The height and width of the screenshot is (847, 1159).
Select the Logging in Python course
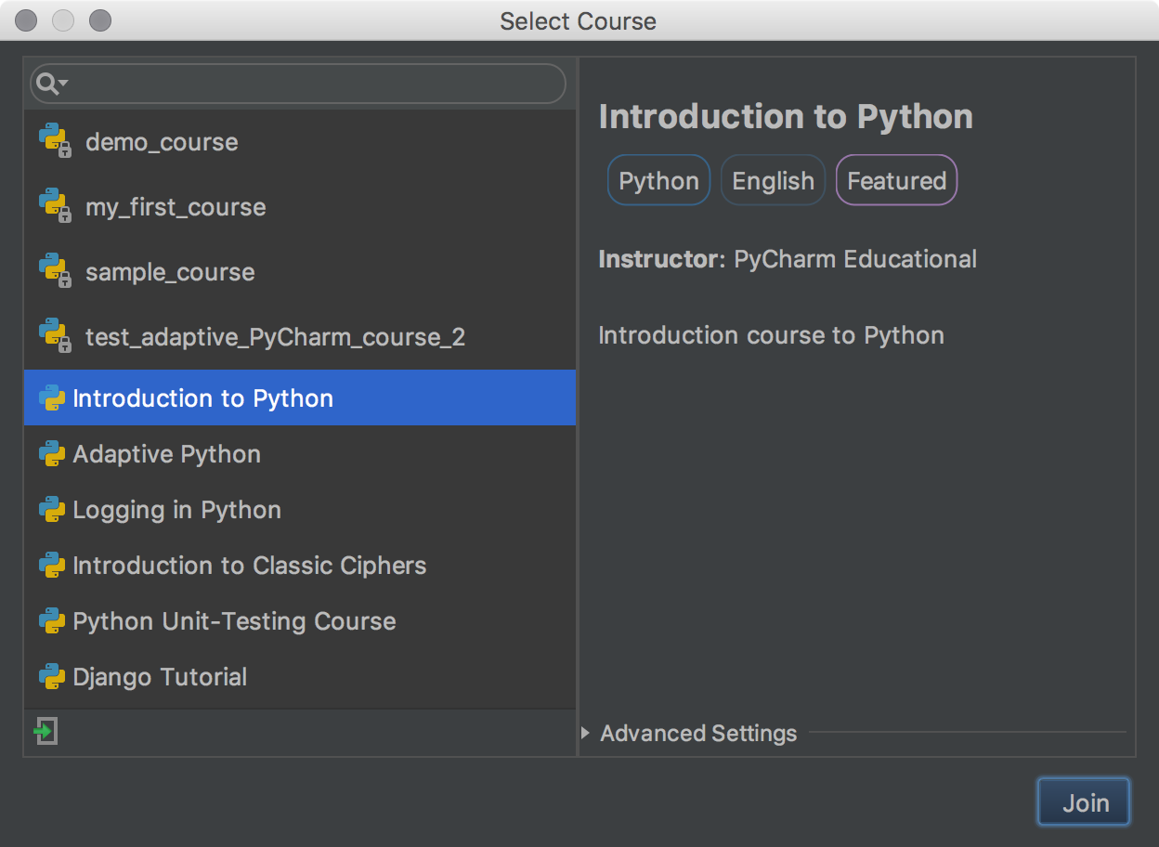click(x=300, y=509)
